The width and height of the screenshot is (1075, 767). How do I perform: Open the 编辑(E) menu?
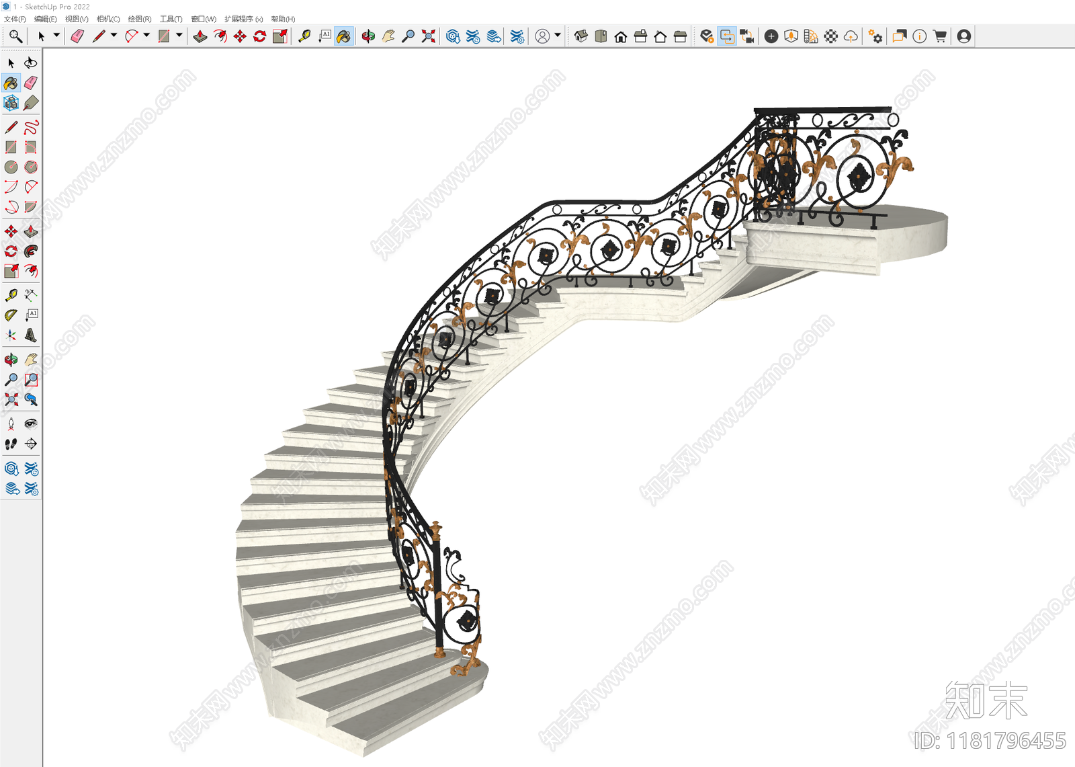(46, 19)
